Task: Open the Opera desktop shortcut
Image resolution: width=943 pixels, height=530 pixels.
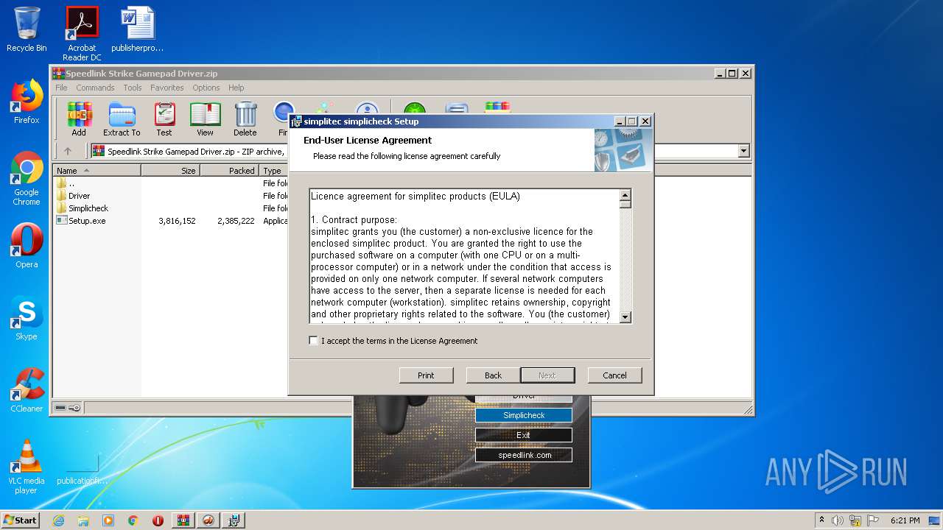Action: (27, 245)
